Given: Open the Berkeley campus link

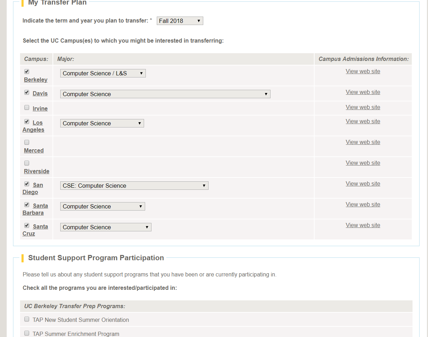Looking at the screenshot, I should (36, 80).
